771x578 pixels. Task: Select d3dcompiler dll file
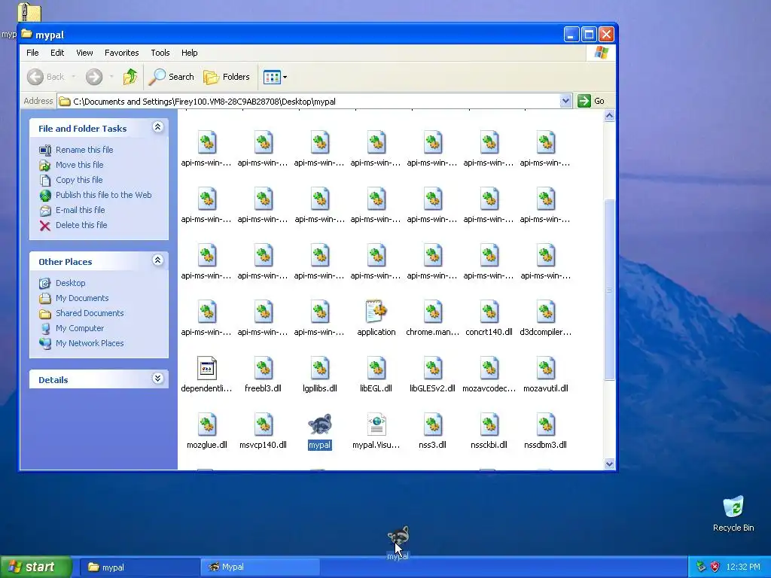[545, 318]
